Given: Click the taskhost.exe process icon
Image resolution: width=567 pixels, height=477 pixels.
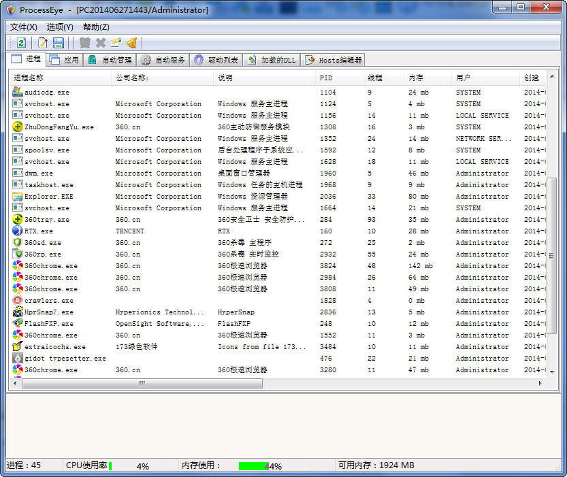Looking at the screenshot, I should [18, 184].
